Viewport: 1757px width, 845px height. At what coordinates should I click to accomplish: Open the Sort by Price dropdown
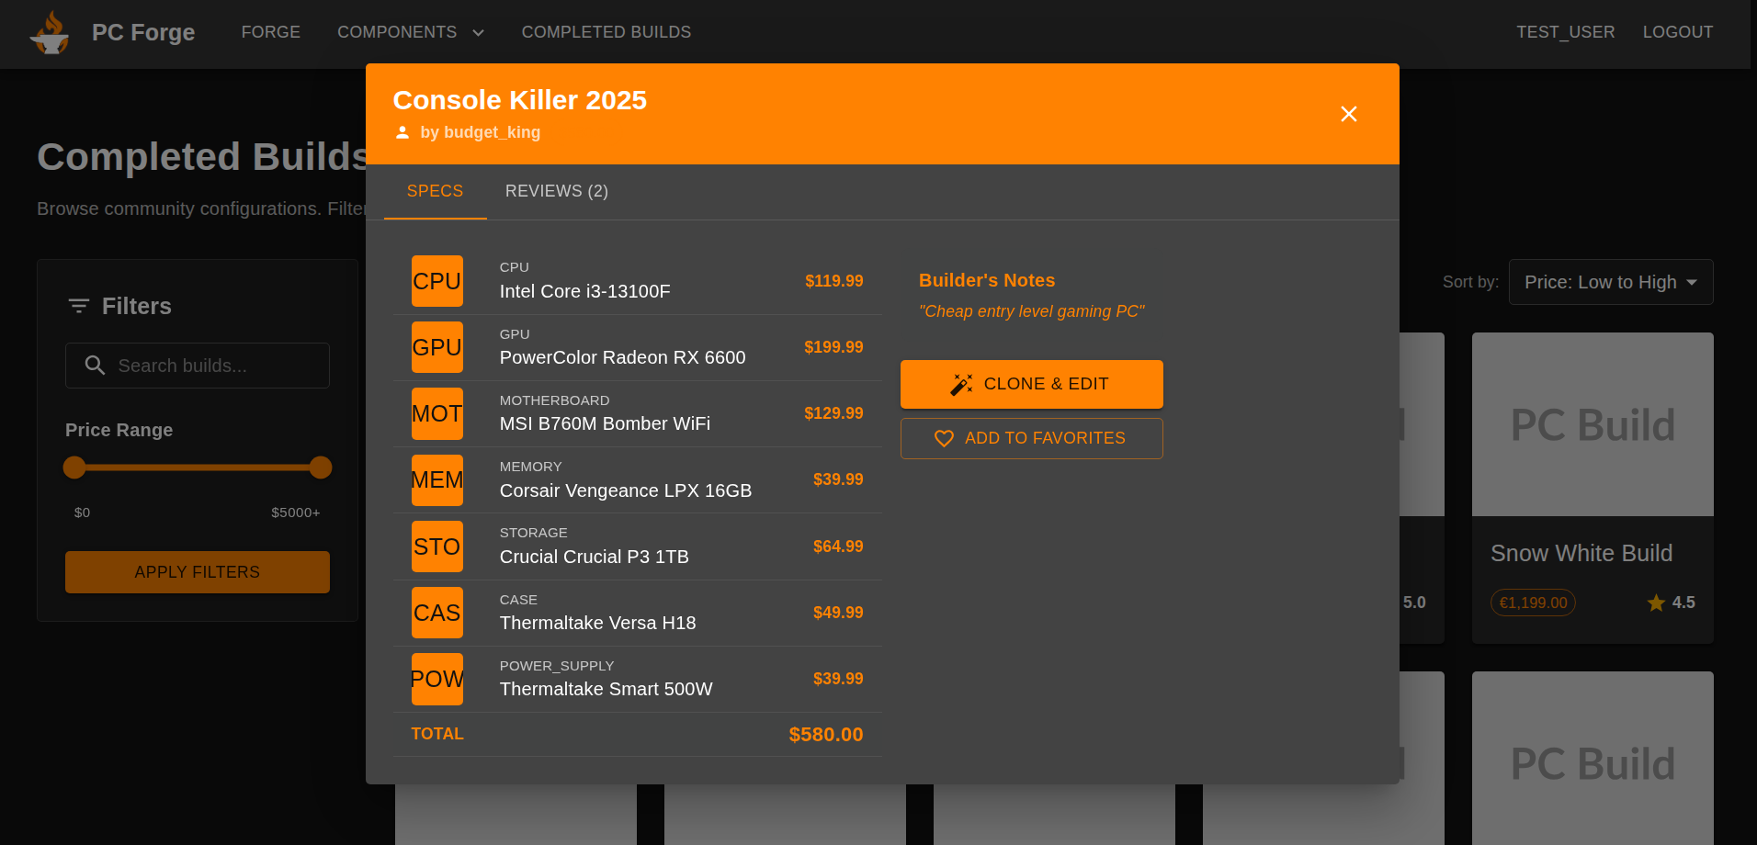1610,282
